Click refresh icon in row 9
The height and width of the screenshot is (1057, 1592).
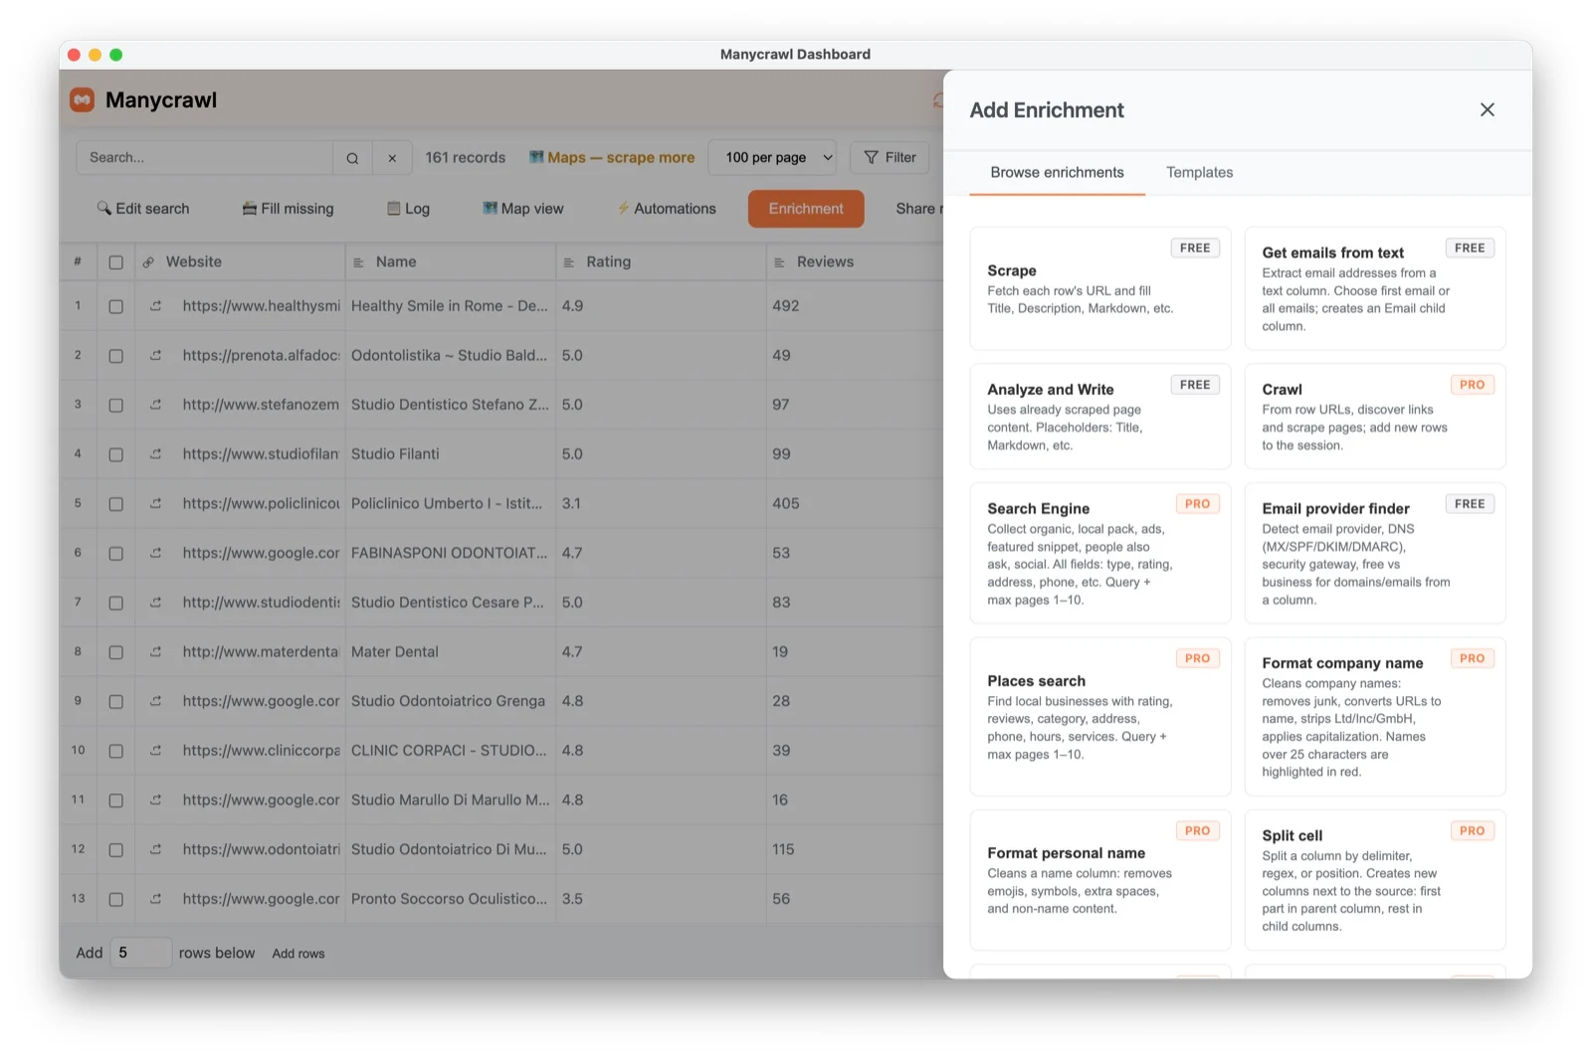[155, 701]
